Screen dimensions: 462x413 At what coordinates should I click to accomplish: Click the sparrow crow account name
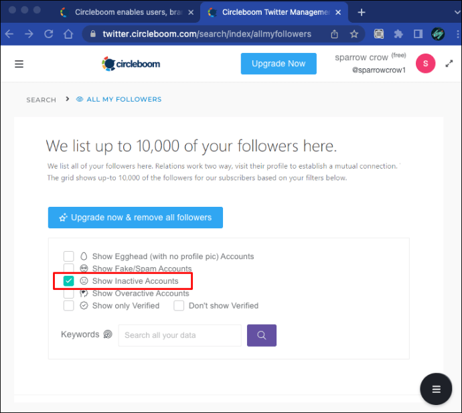tap(362, 58)
